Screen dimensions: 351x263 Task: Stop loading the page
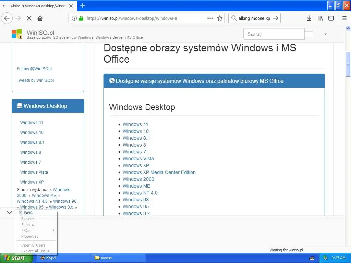coord(29,18)
